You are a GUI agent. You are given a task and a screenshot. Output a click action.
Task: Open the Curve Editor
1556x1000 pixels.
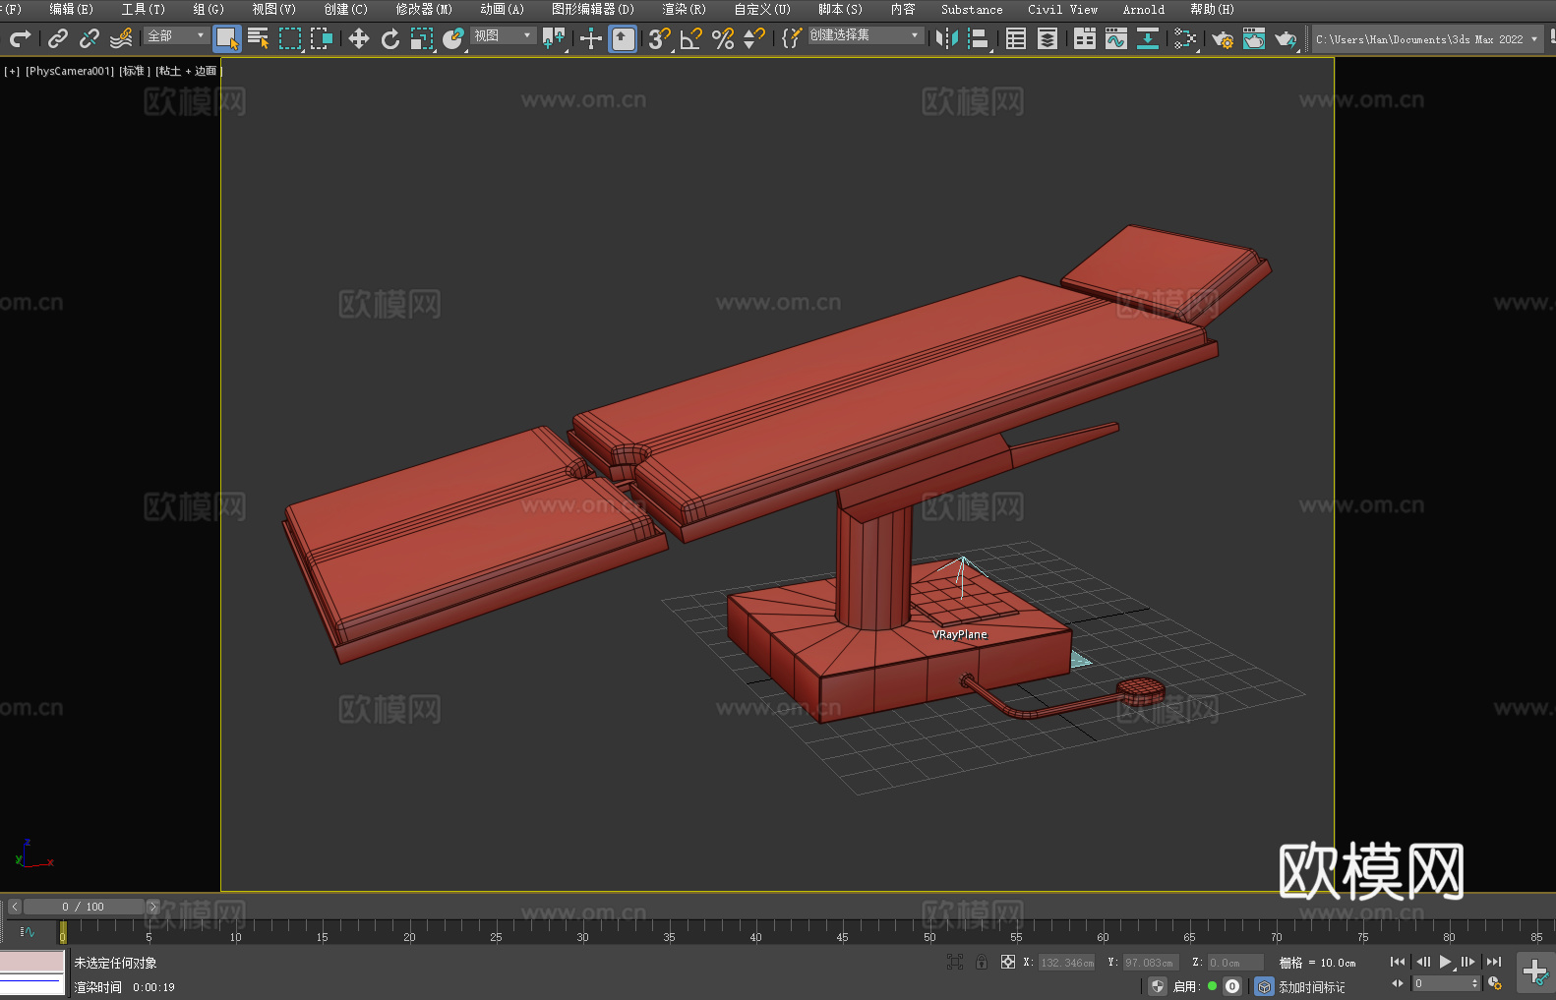tap(1115, 38)
